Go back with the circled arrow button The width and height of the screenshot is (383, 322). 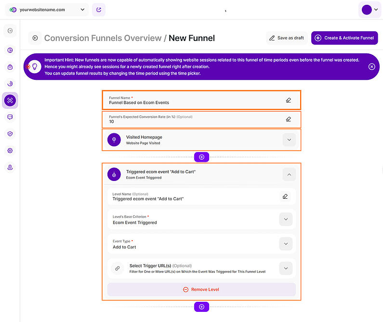[x=35, y=38]
